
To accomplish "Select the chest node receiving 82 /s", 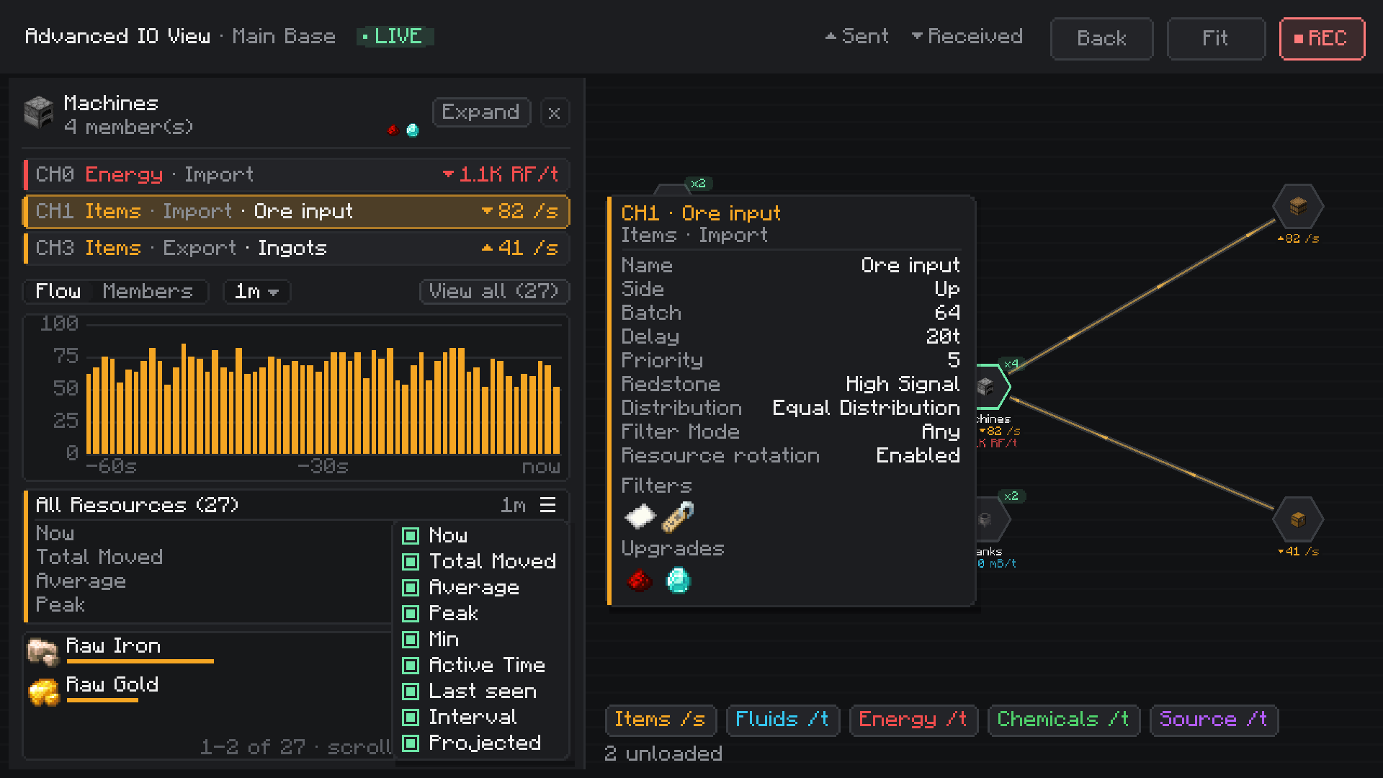I will click(x=1298, y=207).
